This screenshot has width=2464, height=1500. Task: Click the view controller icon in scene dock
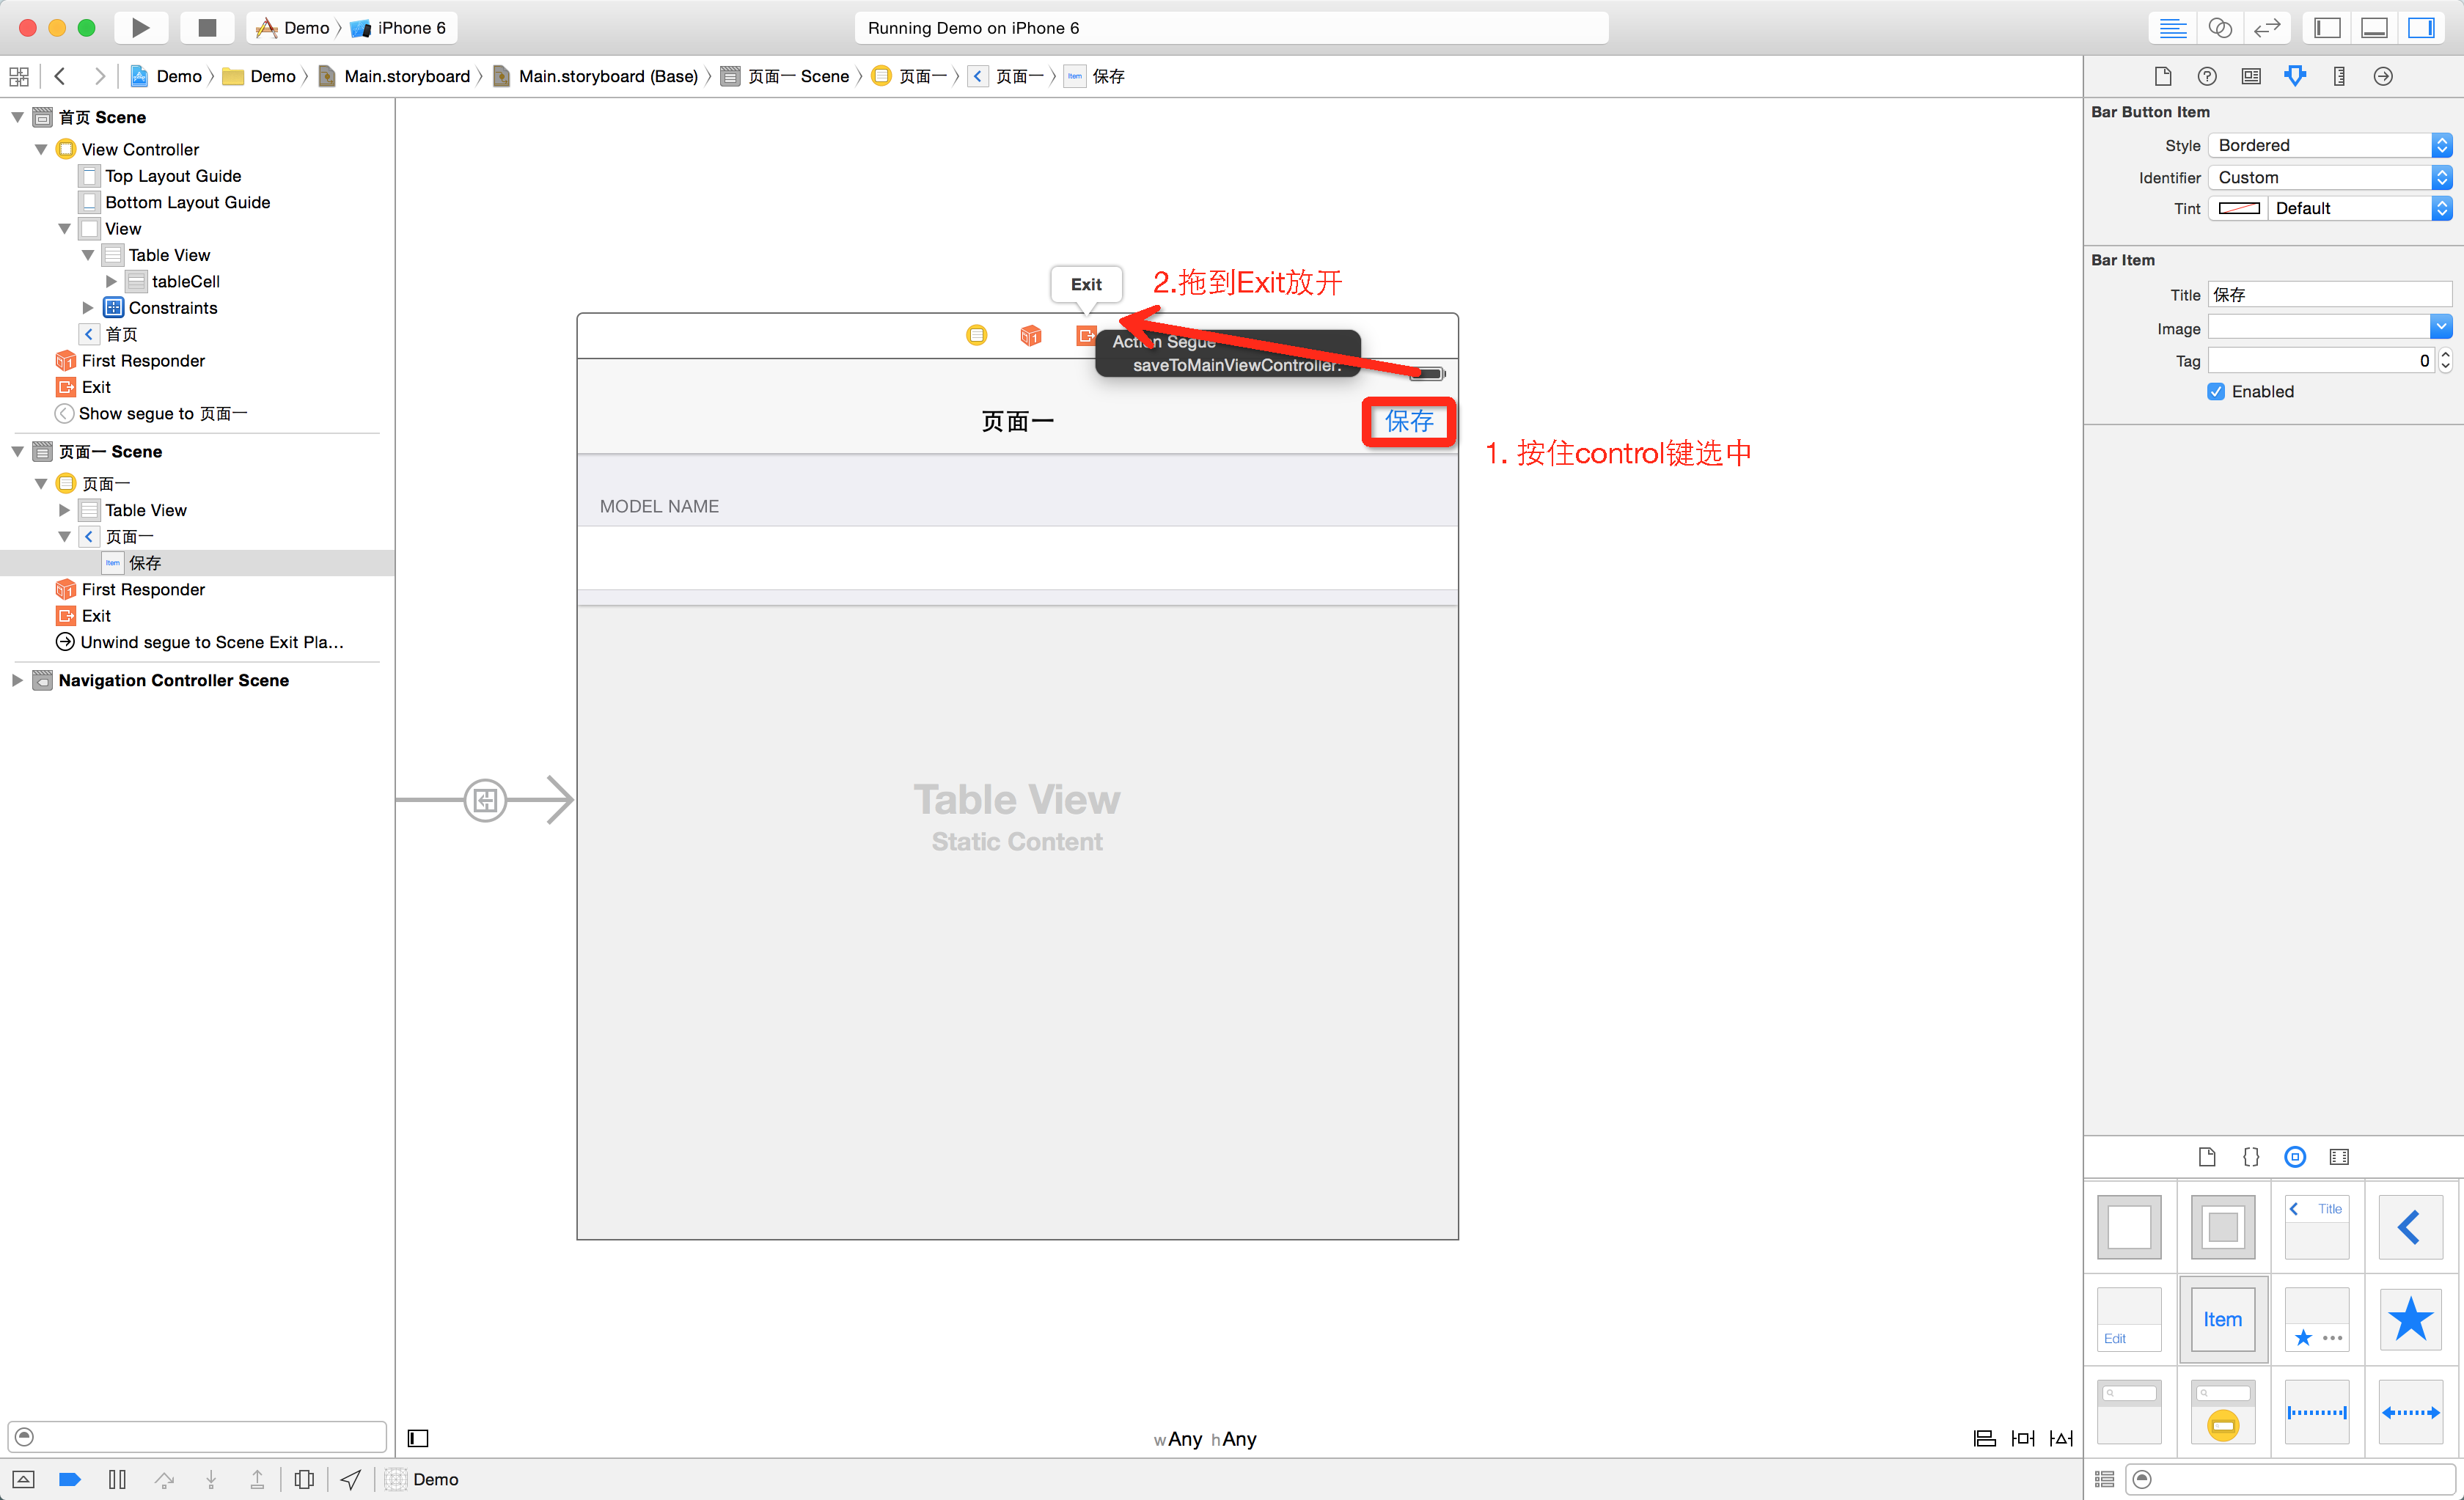click(977, 335)
